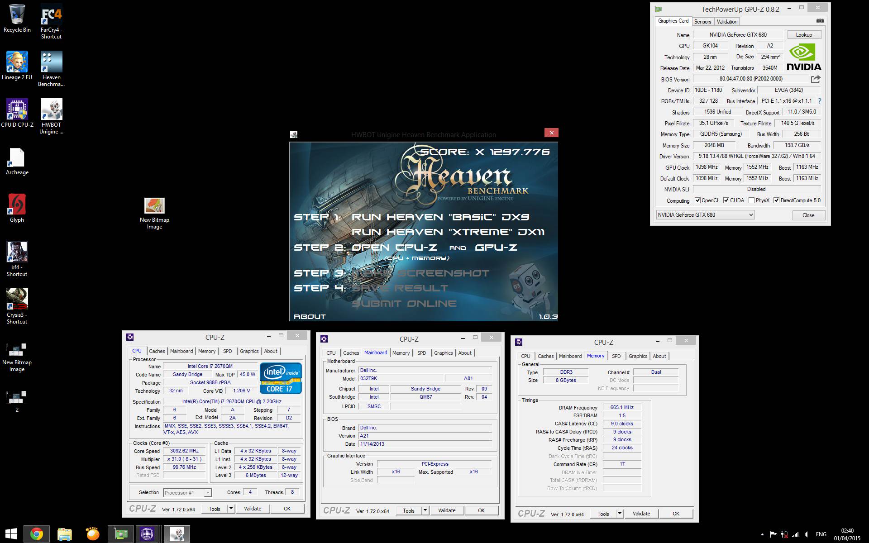Image resolution: width=869 pixels, height=543 pixels.
Task: Click Take Screenshot step in Heaven Benchmark
Action: click(x=420, y=273)
